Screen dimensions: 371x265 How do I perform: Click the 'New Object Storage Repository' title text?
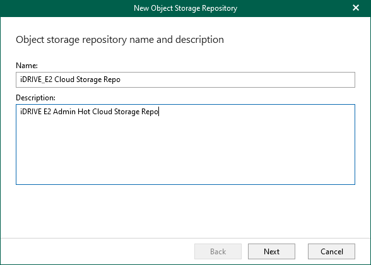point(185,8)
